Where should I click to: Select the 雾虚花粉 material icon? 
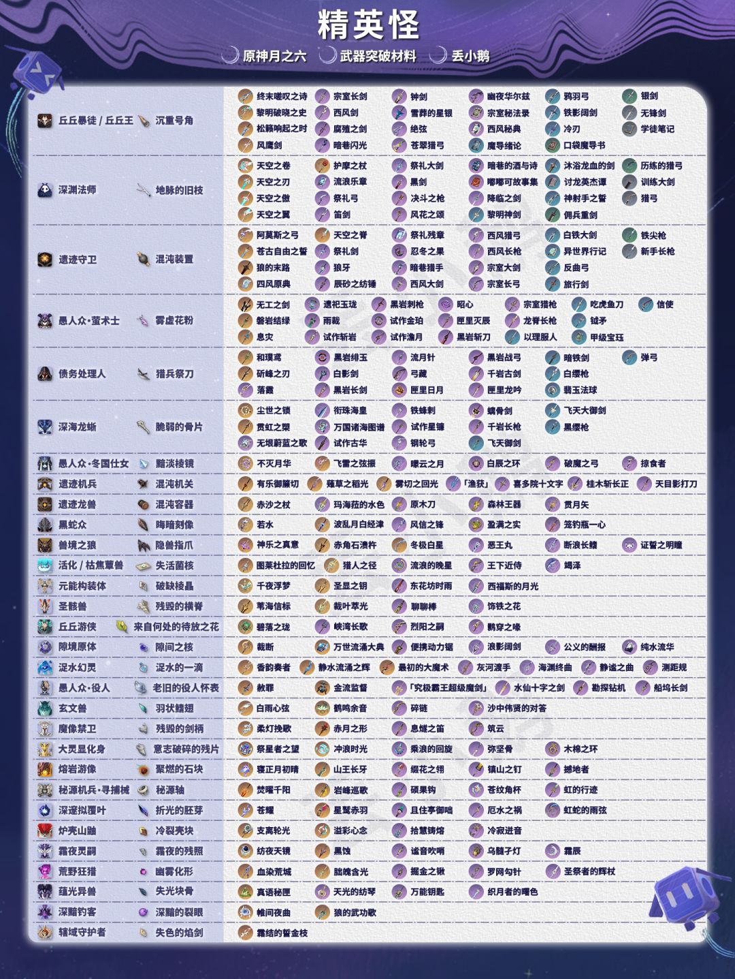(x=144, y=320)
